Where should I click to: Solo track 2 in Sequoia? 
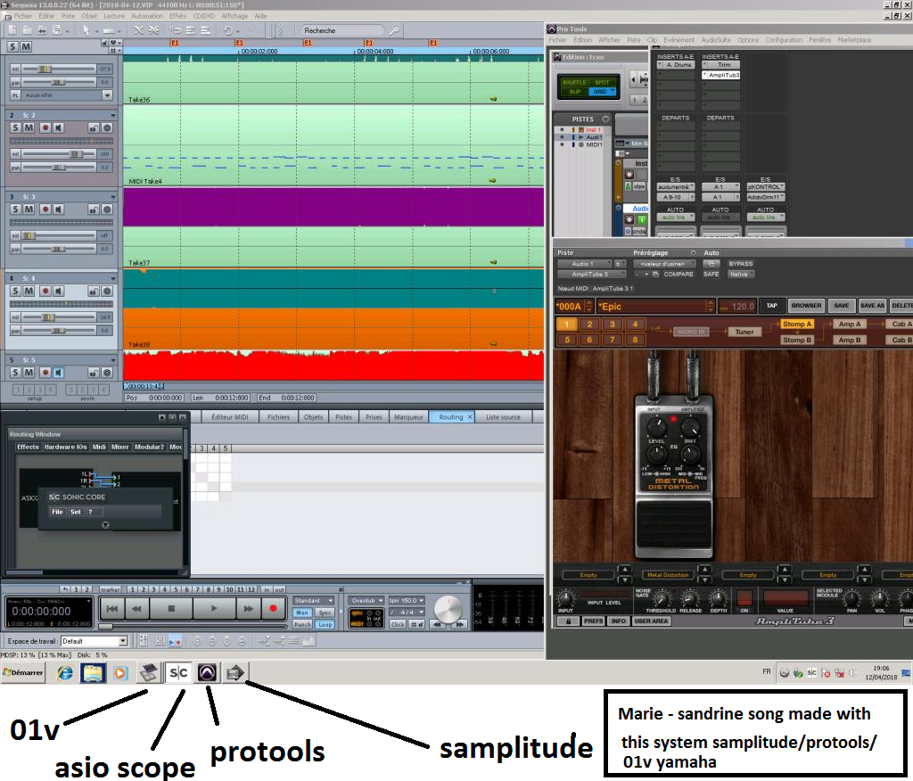[16, 127]
